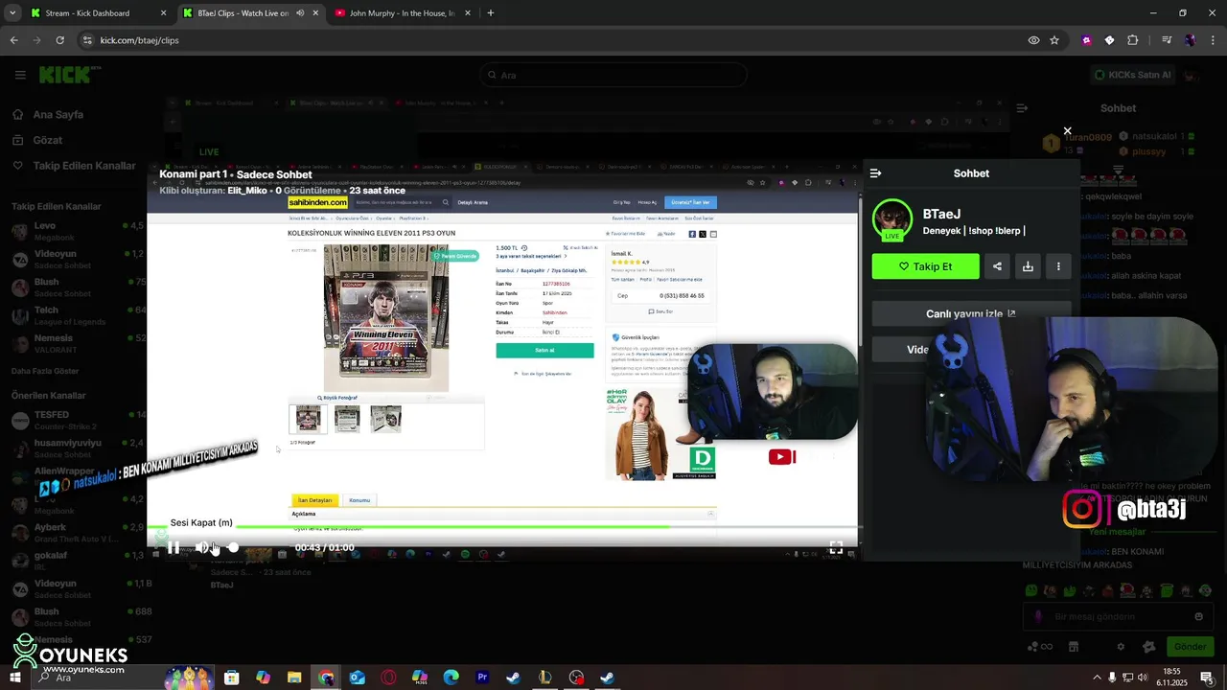The height and width of the screenshot is (690, 1227).
Task: Open the husamviyuviyu channel
Action: 77,448
